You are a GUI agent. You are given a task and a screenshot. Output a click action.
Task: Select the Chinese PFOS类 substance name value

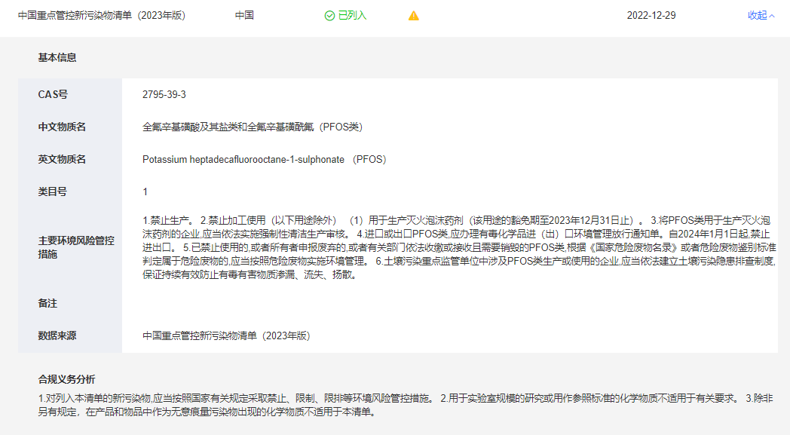click(252, 127)
